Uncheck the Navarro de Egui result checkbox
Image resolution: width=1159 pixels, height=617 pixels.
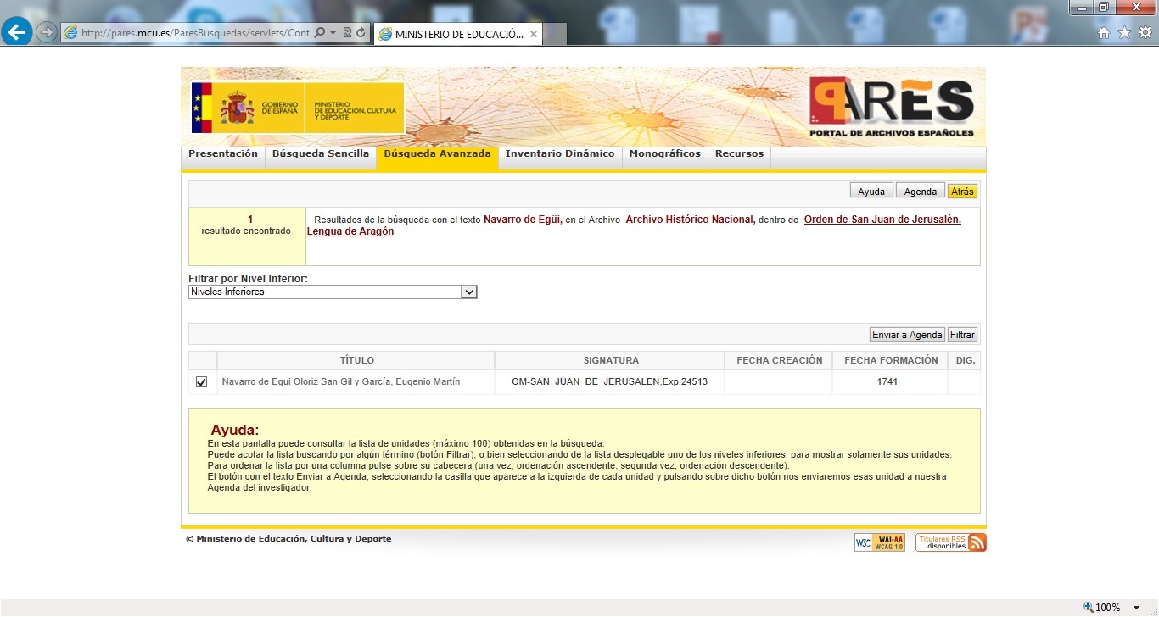tap(201, 382)
